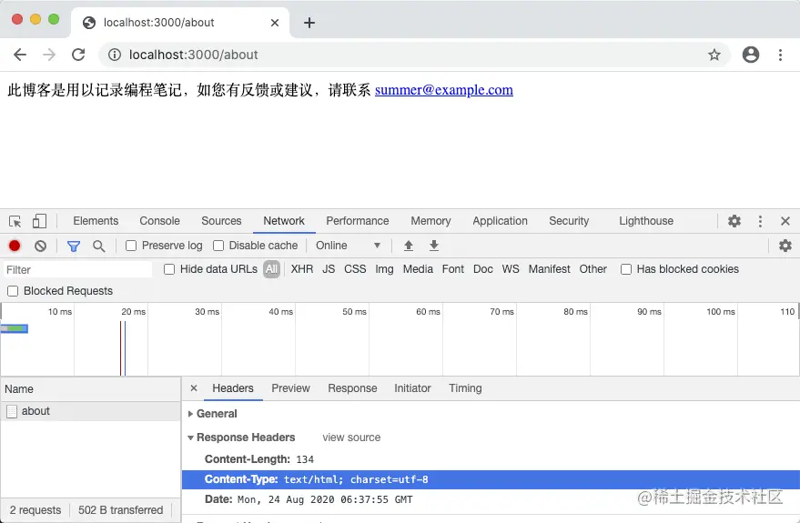Go forward with the browser forward arrow
Screen dimensions: 800x523
point(49,55)
